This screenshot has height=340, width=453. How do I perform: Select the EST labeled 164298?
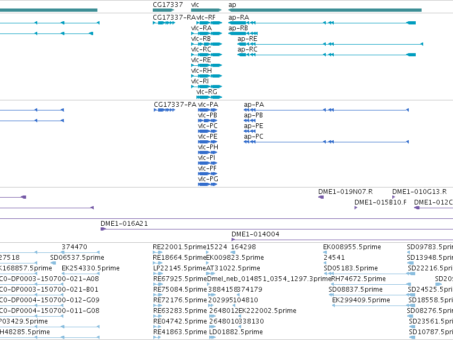244,247
